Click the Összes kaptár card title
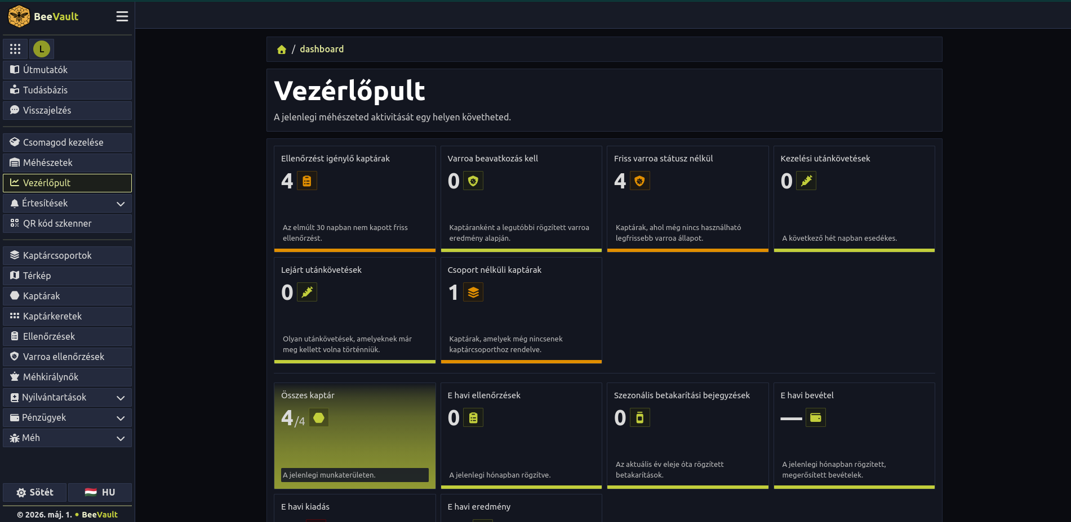This screenshot has width=1071, height=522. 308,395
